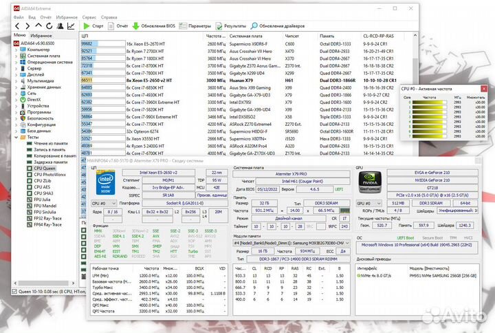Expand the Системная плата tree node

[x=16, y=56]
